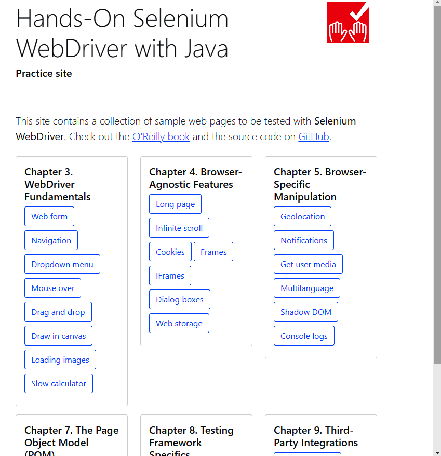
Task: Click the page's vertical scrollbar thumb
Action: 437,182
